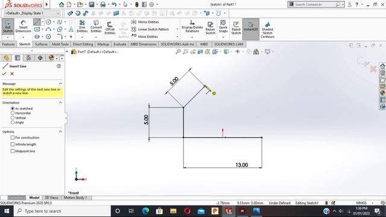Click the Zoom to Fit icon

pos(178,52)
